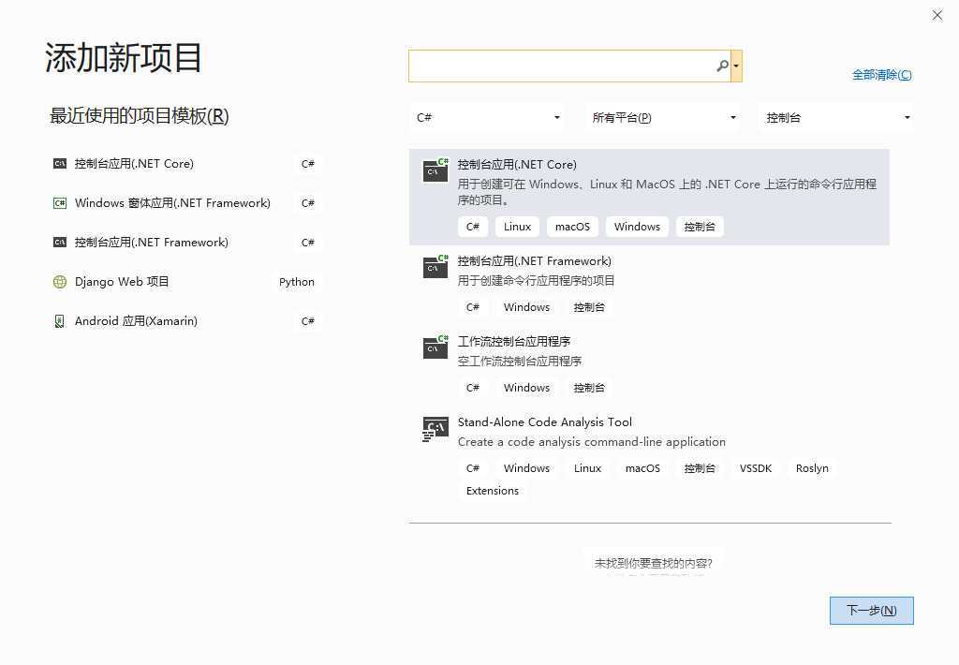Click description 空工作流控制台应用程序
Viewport: 959px width, 665px height.
point(519,361)
